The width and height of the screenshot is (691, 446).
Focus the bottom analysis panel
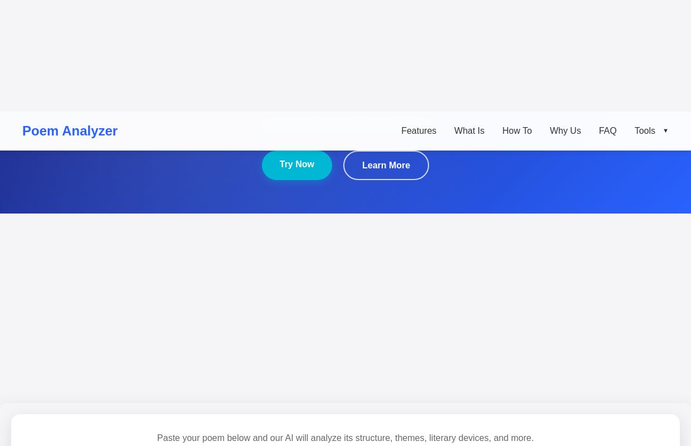pos(345,430)
